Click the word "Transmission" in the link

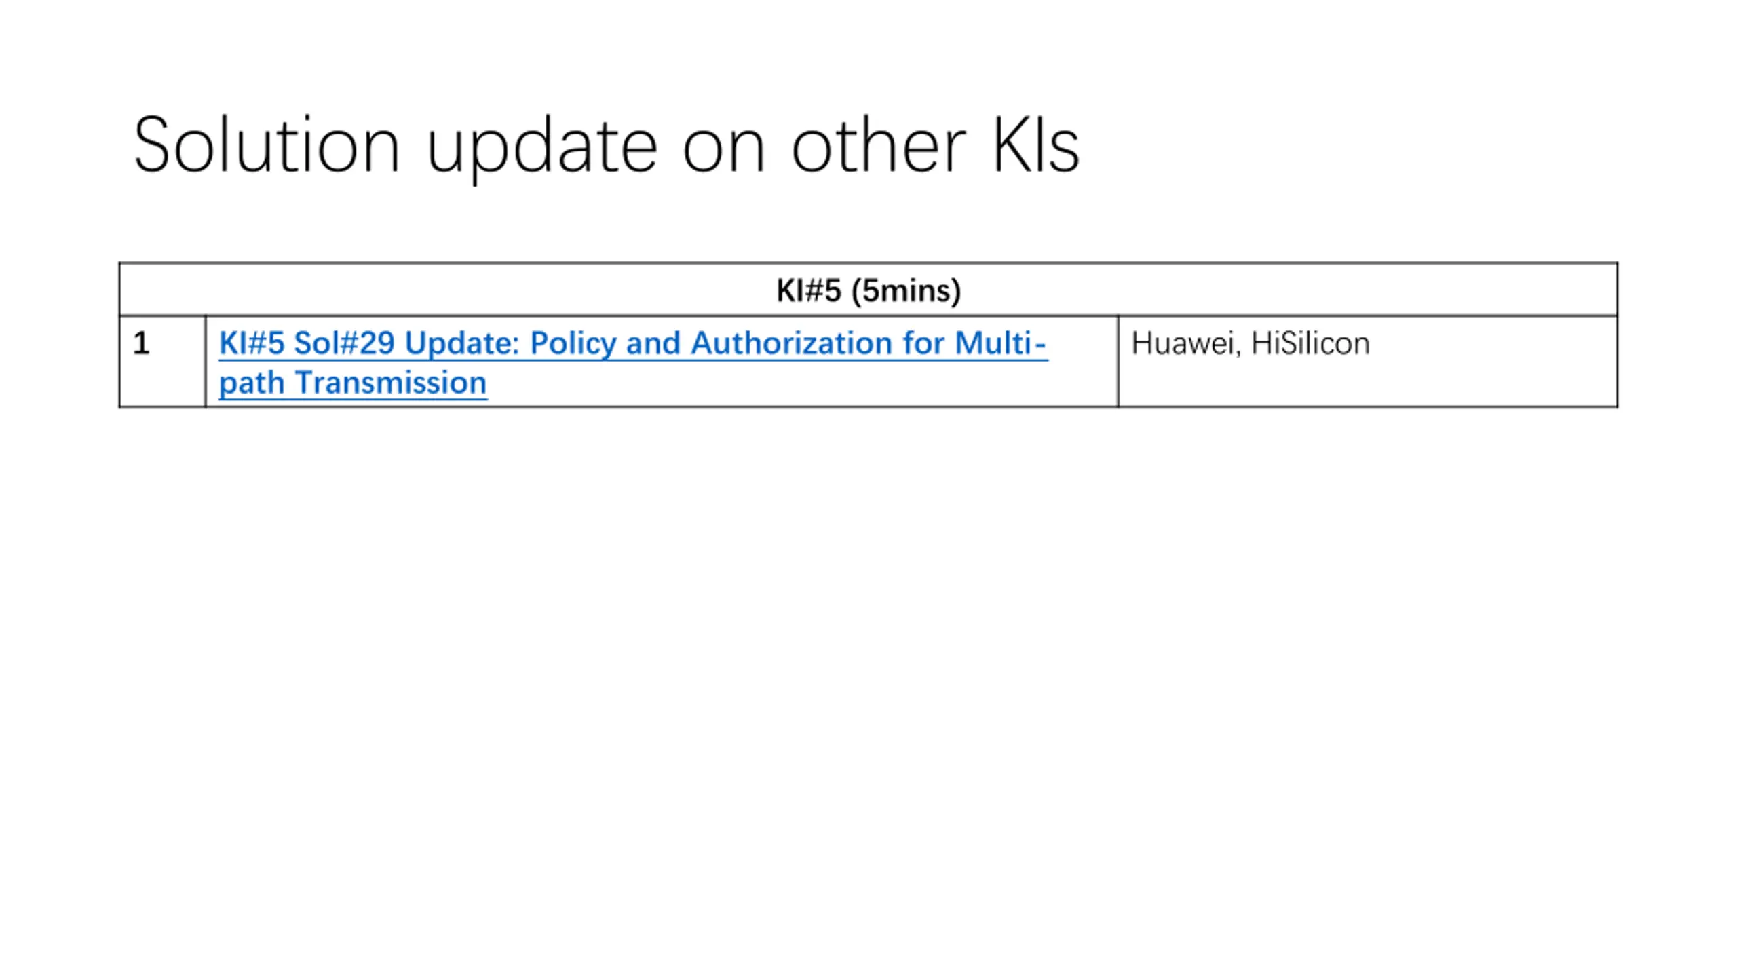pyautogui.click(x=391, y=383)
